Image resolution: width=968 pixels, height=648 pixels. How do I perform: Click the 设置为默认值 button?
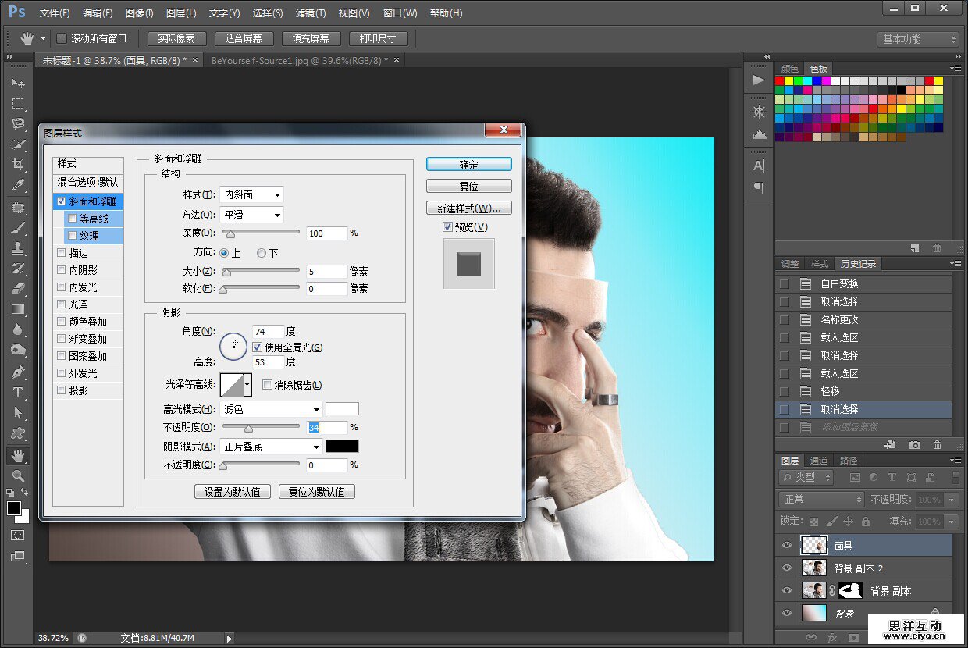point(233,492)
